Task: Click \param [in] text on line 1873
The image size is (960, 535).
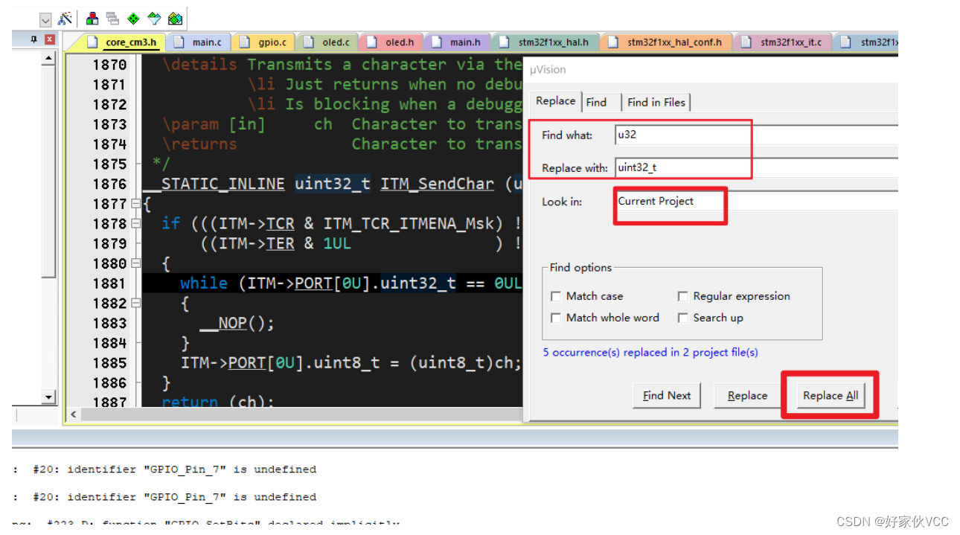Action: [214, 124]
